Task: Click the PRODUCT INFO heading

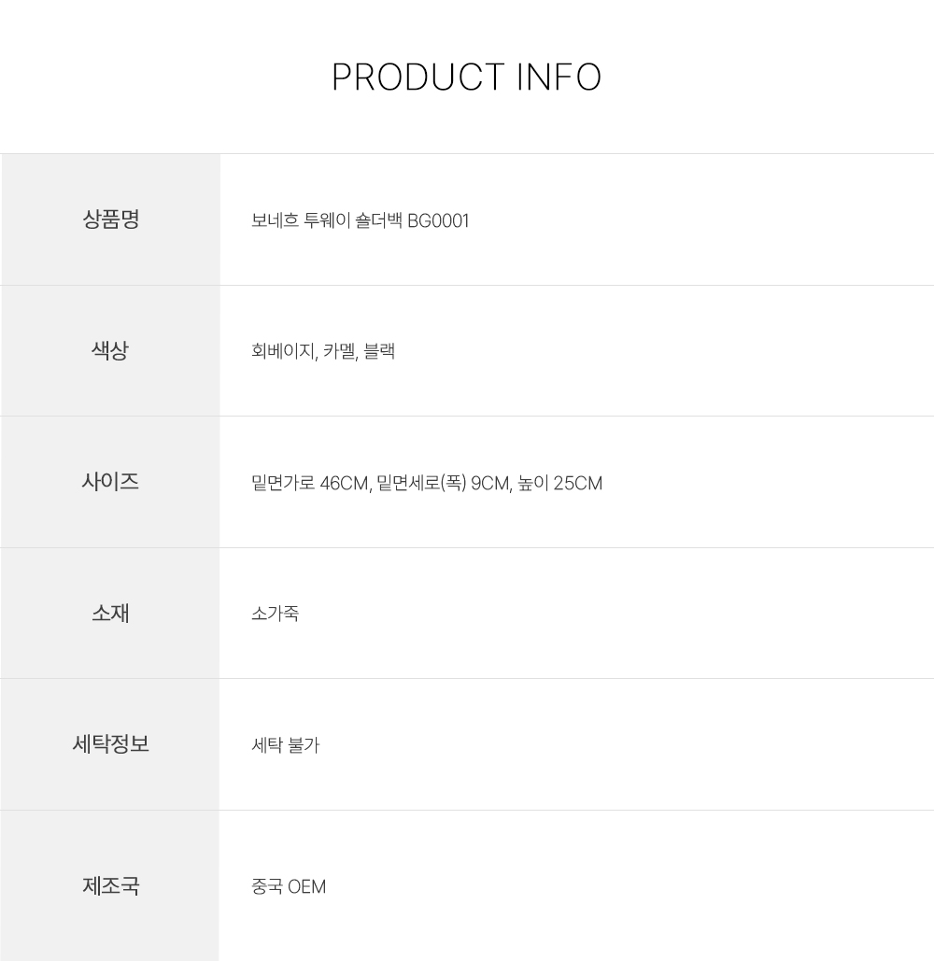Action: point(466,78)
